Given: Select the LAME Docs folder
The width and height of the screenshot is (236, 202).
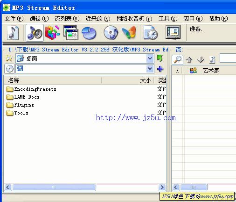Looking at the screenshot, I should 23,97.
